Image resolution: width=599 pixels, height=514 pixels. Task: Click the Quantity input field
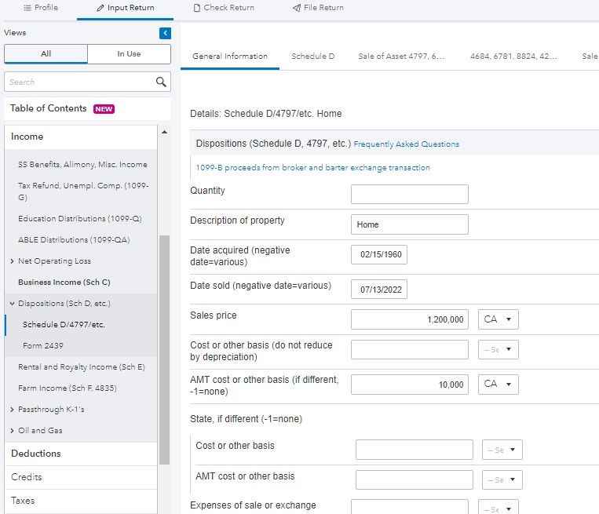(x=409, y=194)
